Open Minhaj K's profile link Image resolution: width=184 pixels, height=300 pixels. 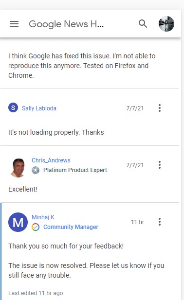click(43, 217)
